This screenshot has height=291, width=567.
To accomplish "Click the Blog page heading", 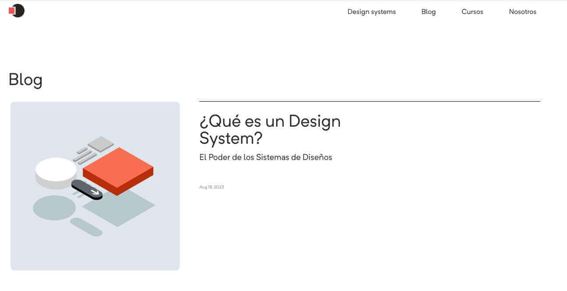I will coord(25,79).
